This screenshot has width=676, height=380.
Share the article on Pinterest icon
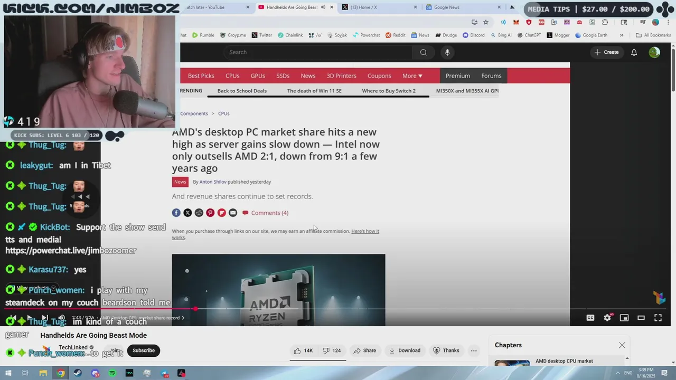[x=210, y=213]
